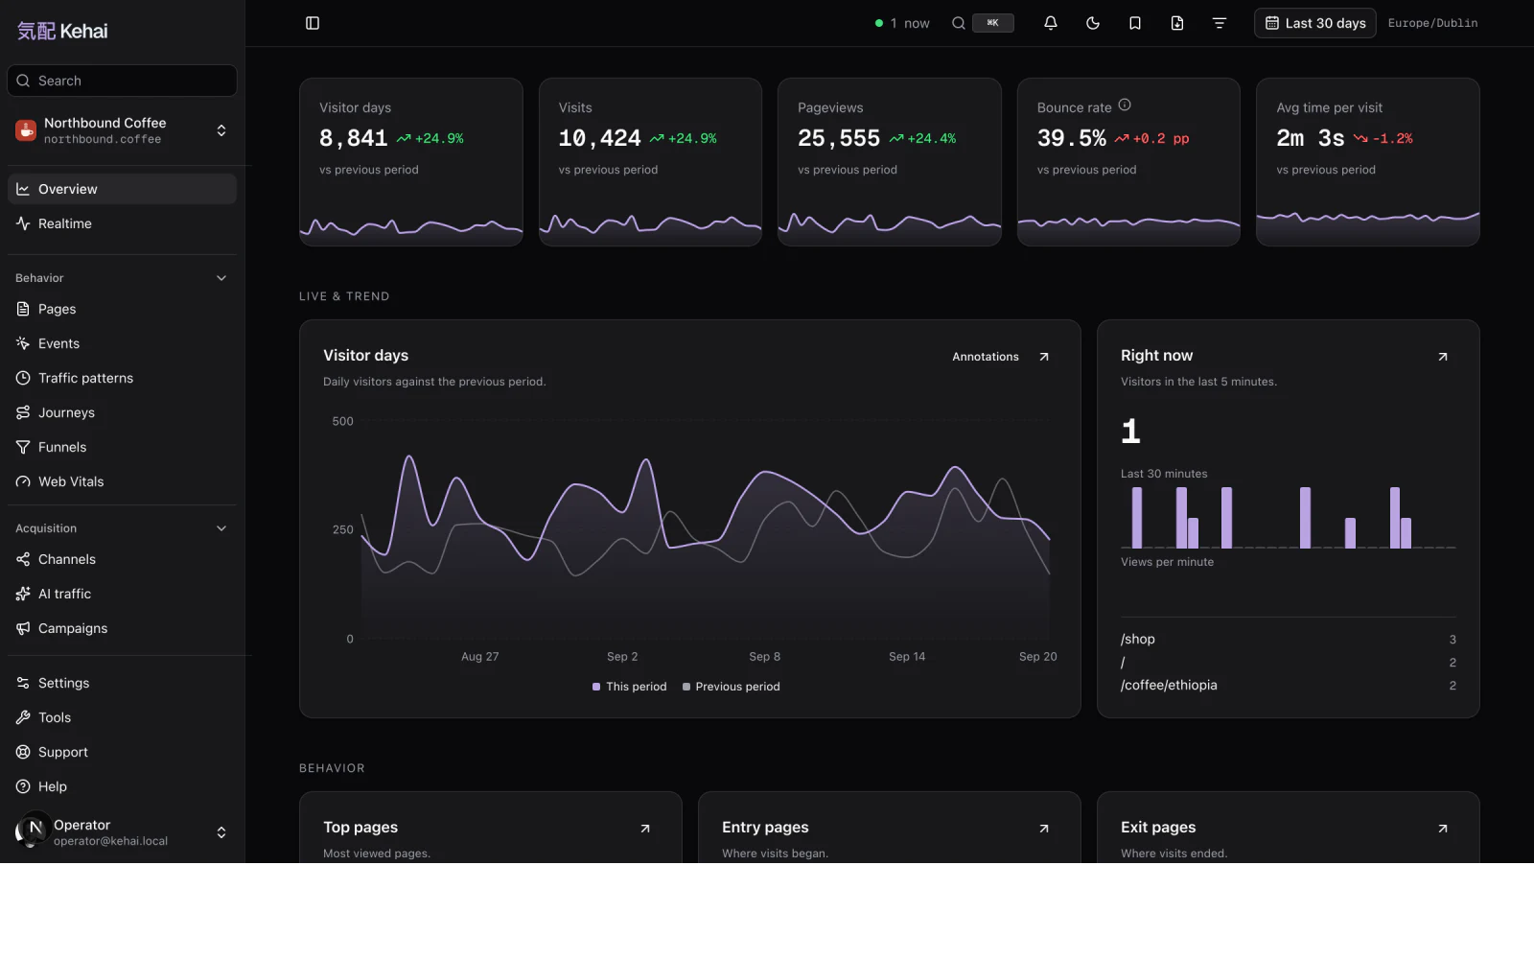The image size is (1534, 959).
Task: Click the Events sparkle icon
Action: pyautogui.click(x=23, y=343)
